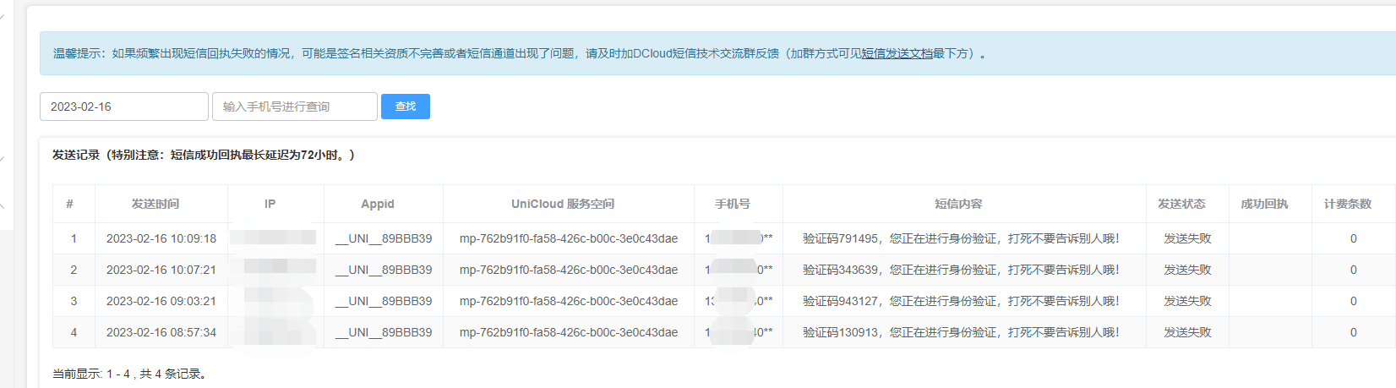The height and width of the screenshot is (388, 1396).
Task: Click the IP column header
Action: [270, 204]
